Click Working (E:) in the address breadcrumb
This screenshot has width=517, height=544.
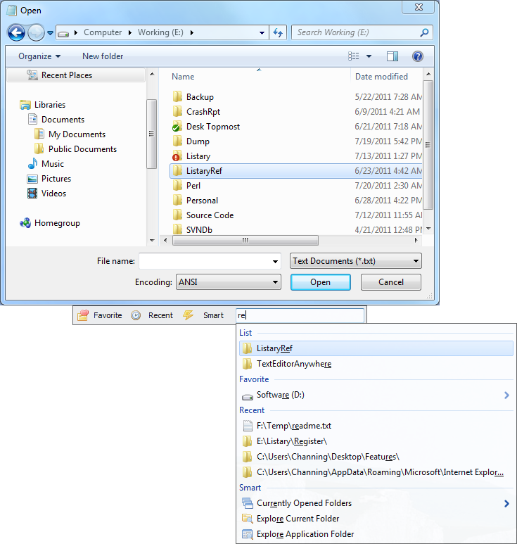[x=160, y=32]
